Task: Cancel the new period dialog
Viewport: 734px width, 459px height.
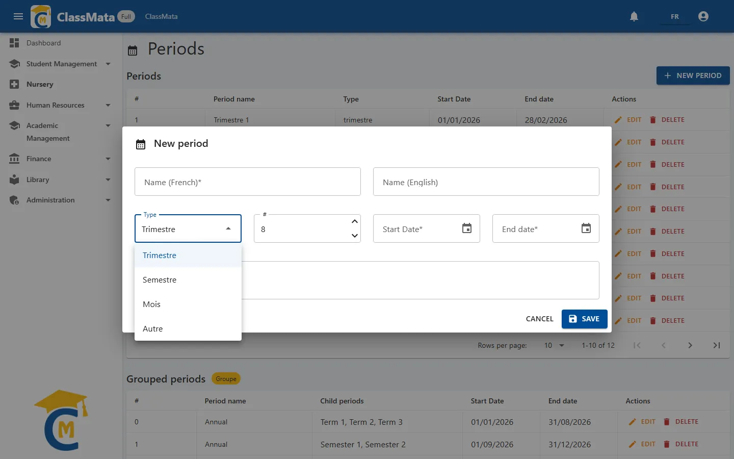Action: pos(539,319)
